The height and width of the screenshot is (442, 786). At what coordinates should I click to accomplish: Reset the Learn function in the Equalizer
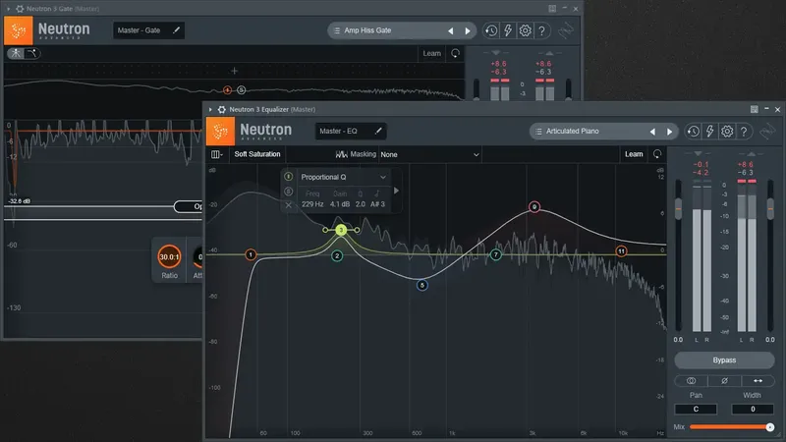pyautogui.click(x=657, y=154)
